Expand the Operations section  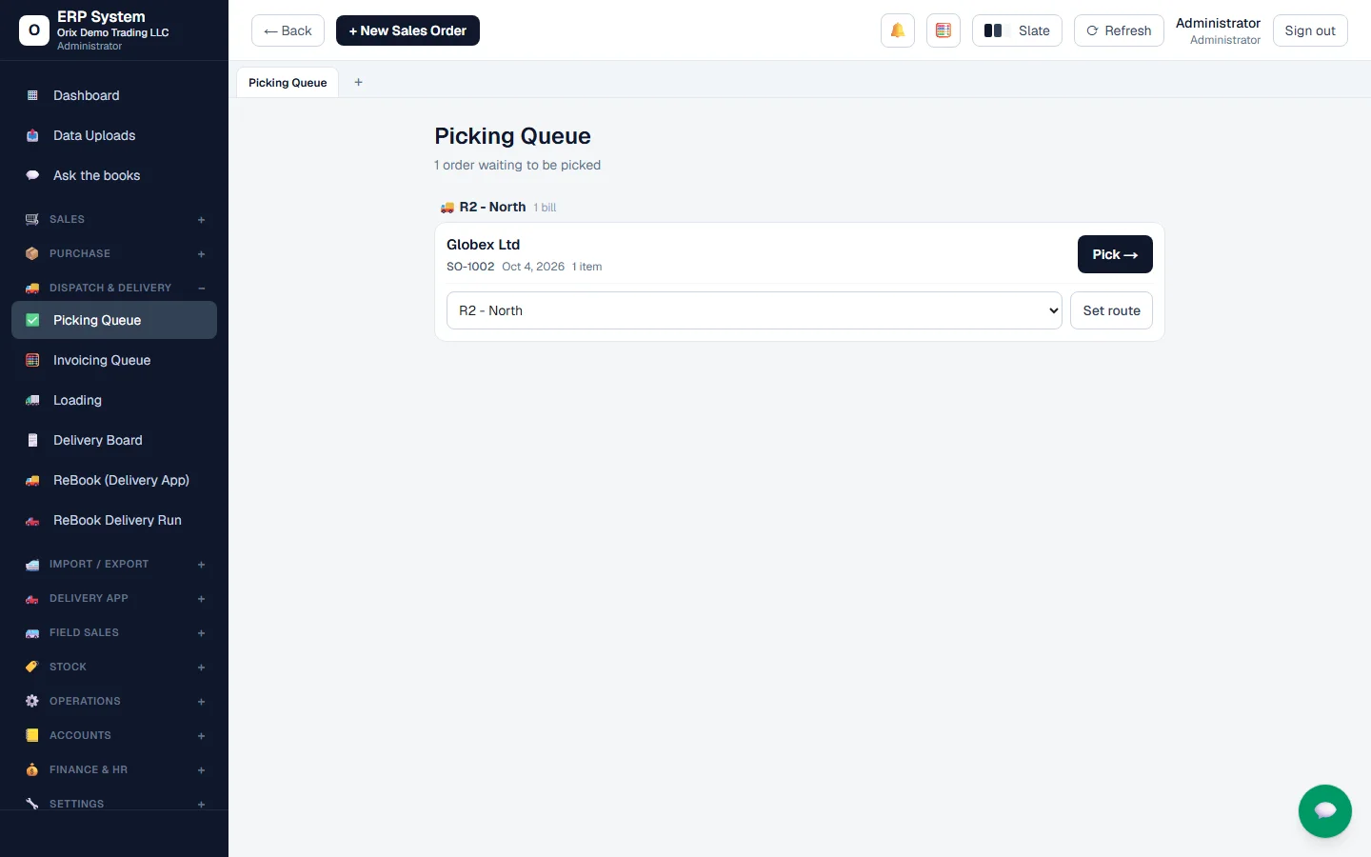click(x=114, y=701)
